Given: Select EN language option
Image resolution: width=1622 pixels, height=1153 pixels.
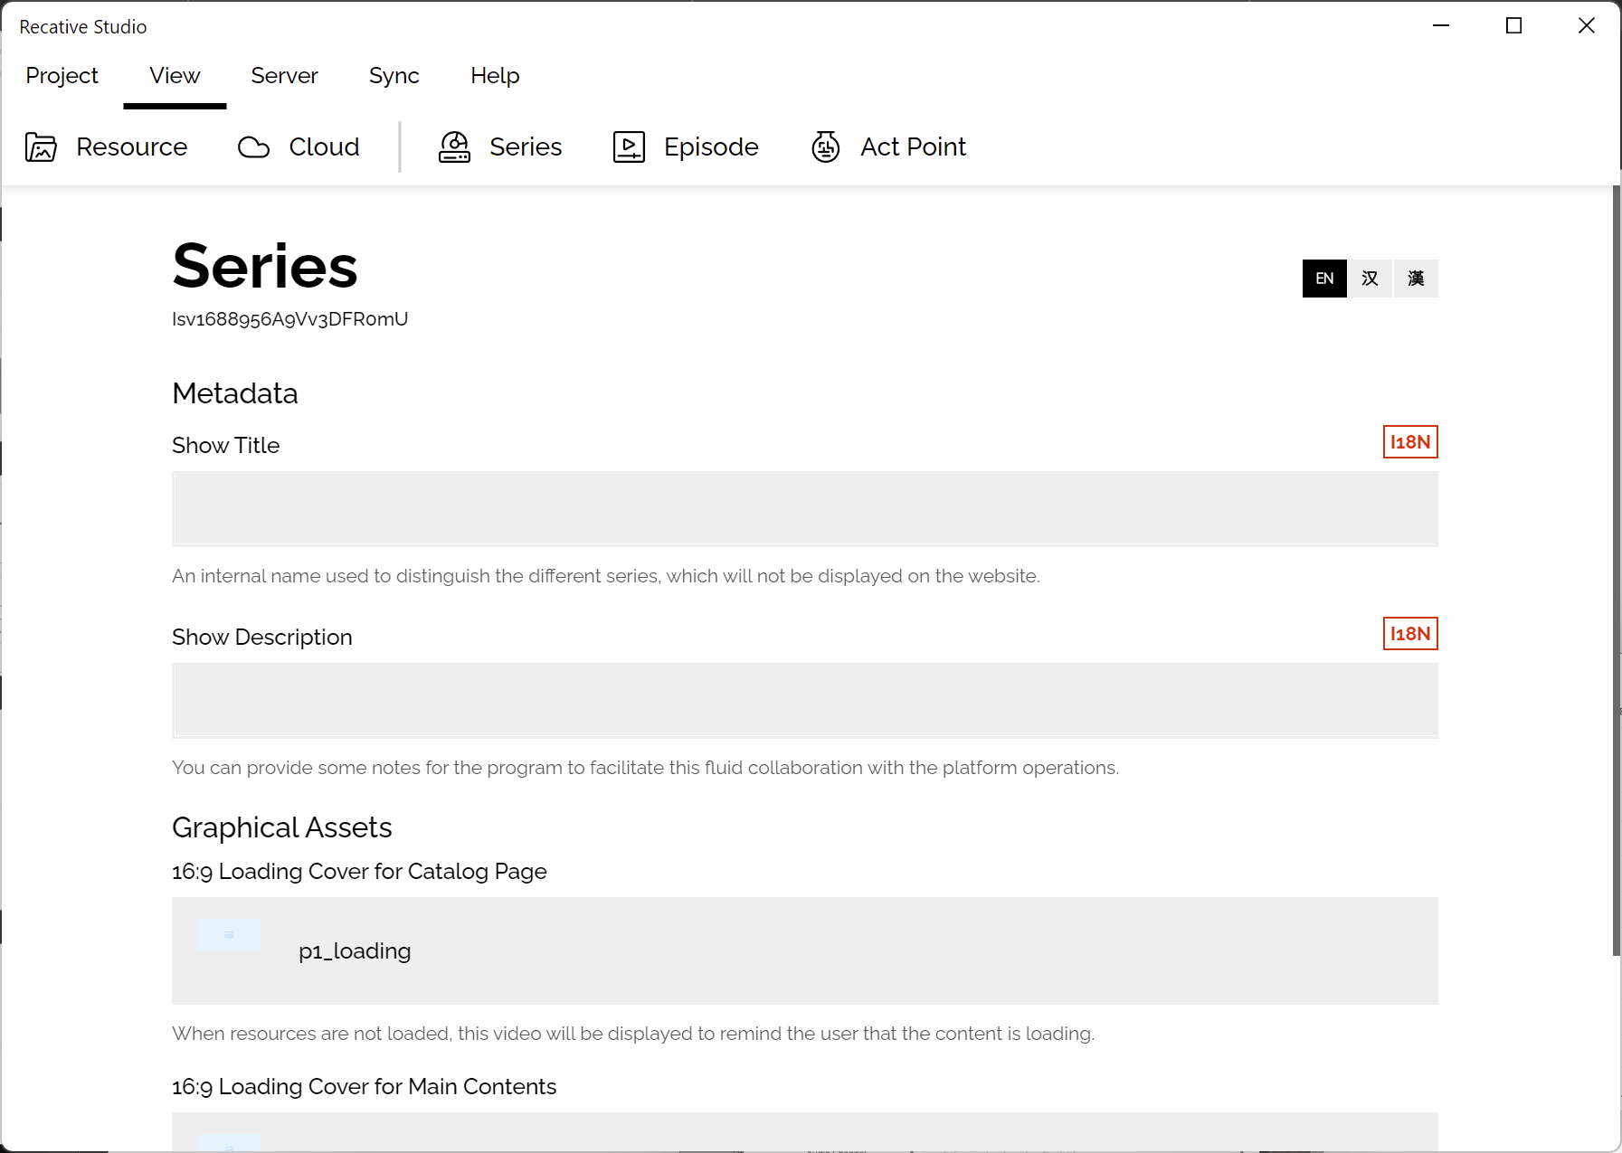Looking at the screenshot, I should [x=1324, y=279].
